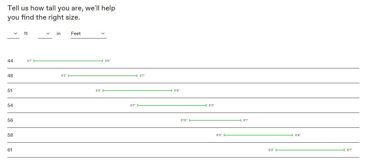Pick size 56 label
Viewport: 367px width, 164px height.
pyautogui.click(x=10, y=120)
